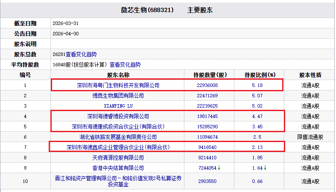
Task: Open shareholder 晋江和铭资产管理有限公司 fund link
Action: tap(118, 181)
